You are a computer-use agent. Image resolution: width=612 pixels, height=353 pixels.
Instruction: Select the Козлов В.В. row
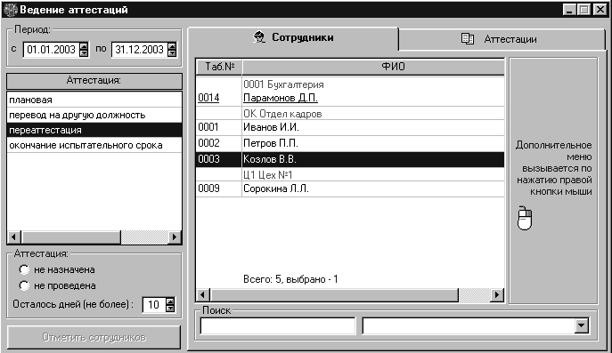point(350,159)
